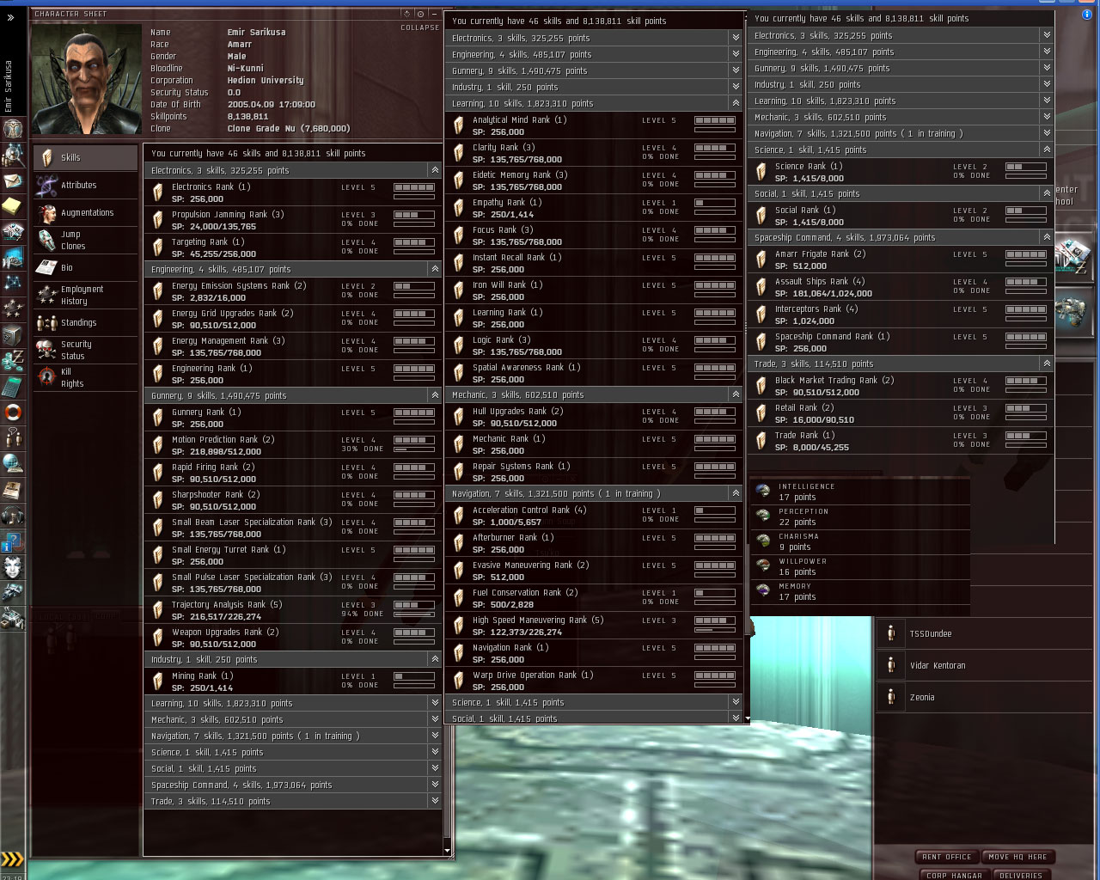Expand Trade group in left skills list

tap(435, 801)
